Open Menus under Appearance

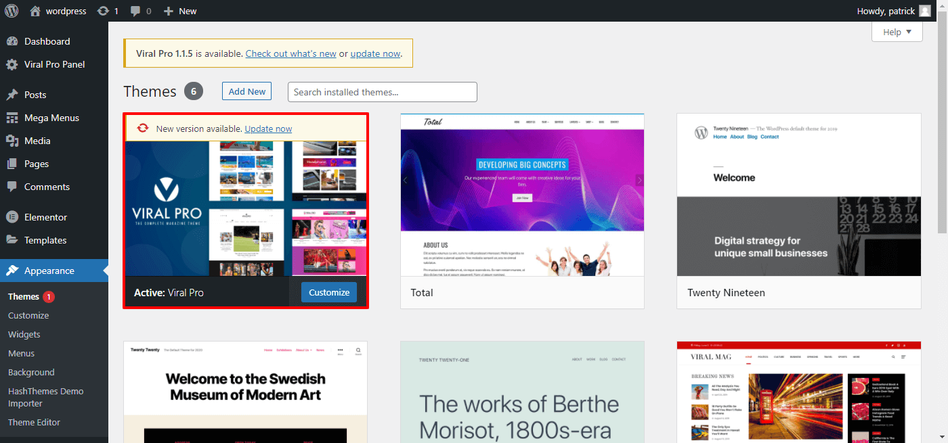pos(22,353)
